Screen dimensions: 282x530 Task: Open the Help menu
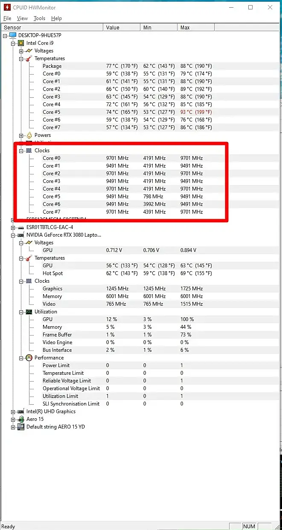[56, 18]
